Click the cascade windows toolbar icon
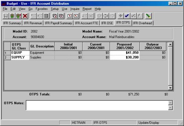This screenshot has width=184, height=126. (55, 16)
